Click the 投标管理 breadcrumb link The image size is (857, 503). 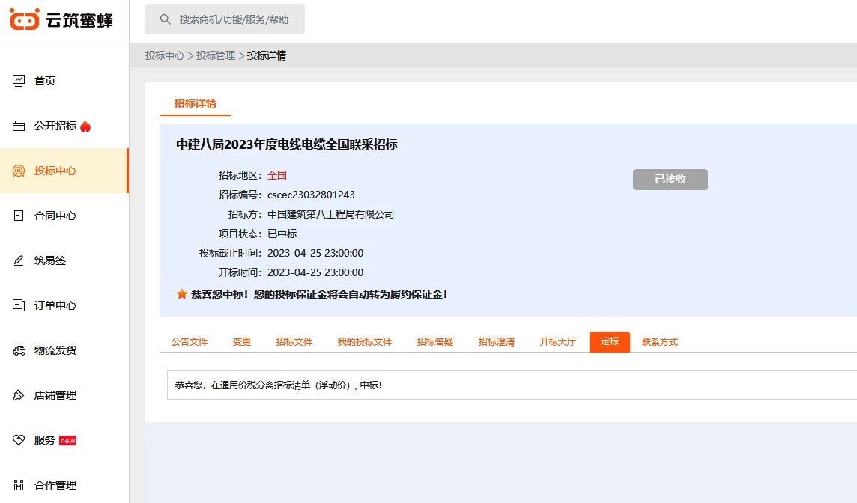coord(215,55)
